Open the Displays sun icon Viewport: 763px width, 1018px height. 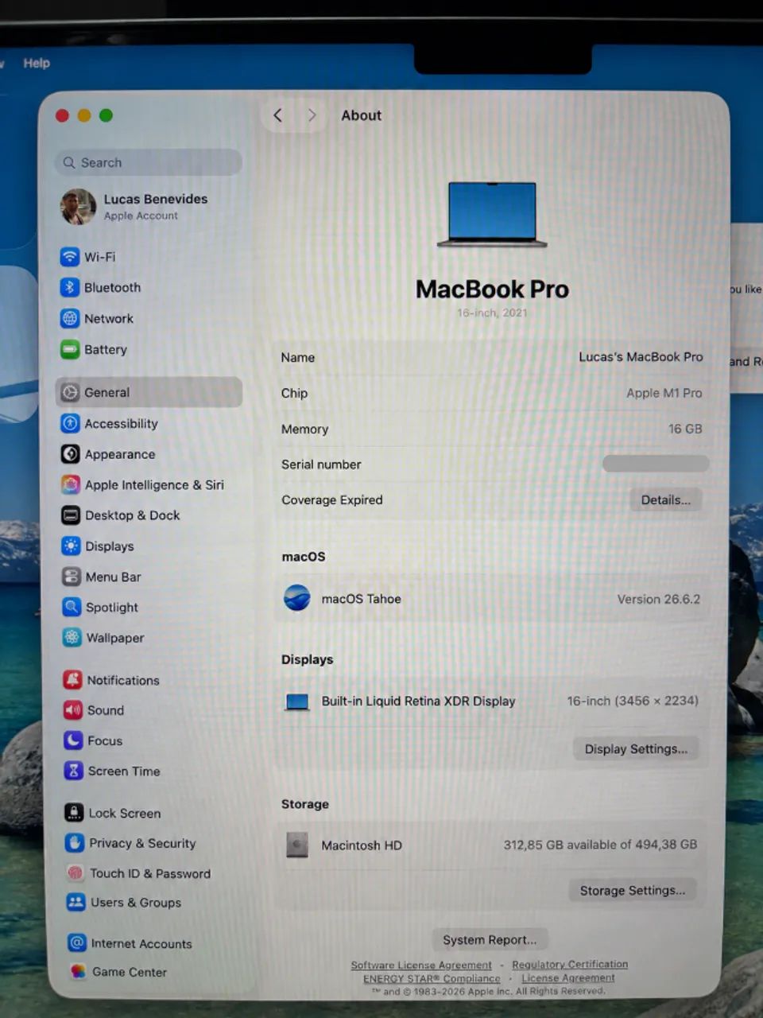click(72, 546)
